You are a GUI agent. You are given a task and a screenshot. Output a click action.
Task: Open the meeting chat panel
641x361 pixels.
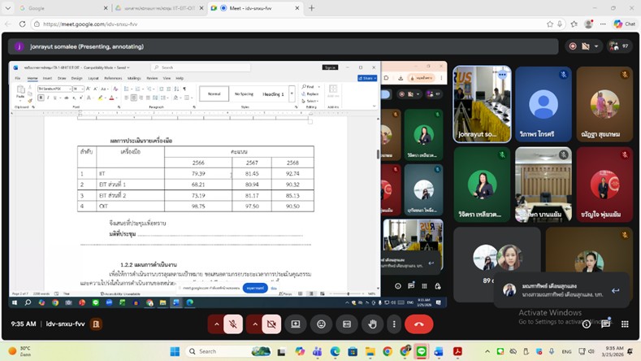tap(605, 324)
